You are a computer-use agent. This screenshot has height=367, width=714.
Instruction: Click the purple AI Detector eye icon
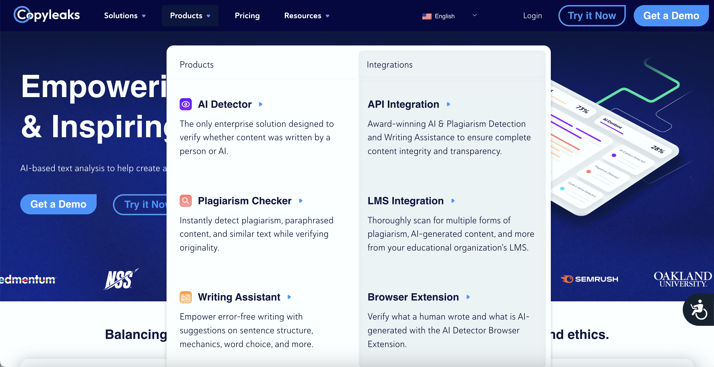(186, 104)
